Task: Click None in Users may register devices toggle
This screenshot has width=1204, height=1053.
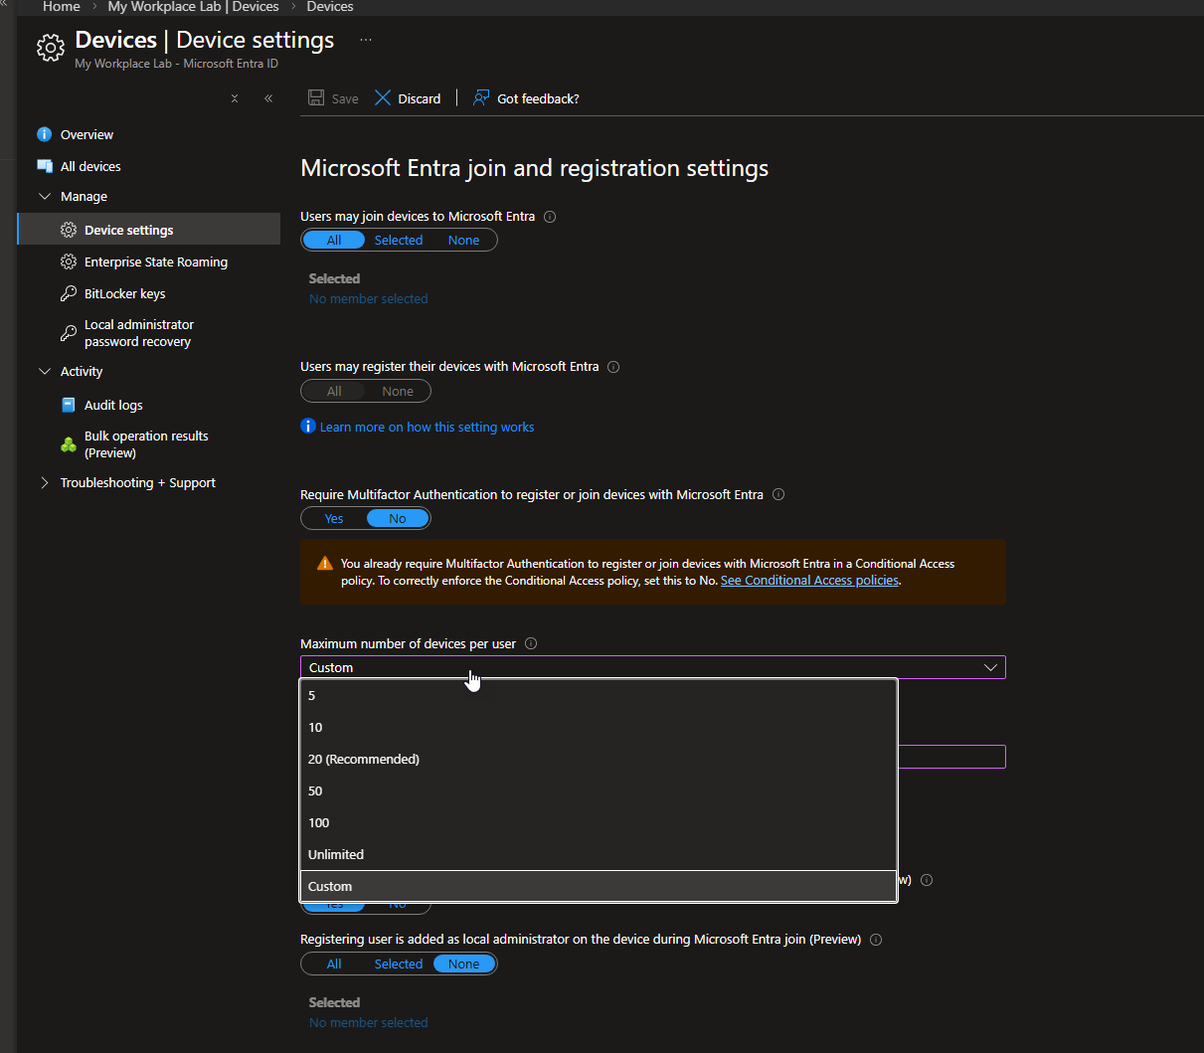Action: (398, 391)
